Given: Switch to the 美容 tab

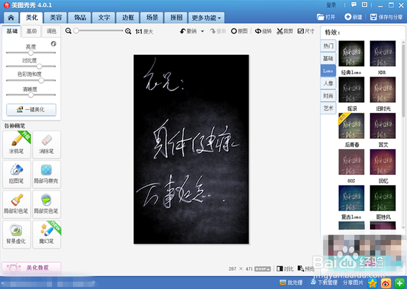Looking at the screenshot, I should tap(56, 18).
